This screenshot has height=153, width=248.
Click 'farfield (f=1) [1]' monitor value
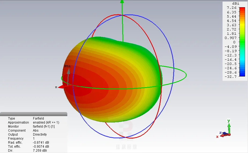pyautogui.click(x=44, y=127)
